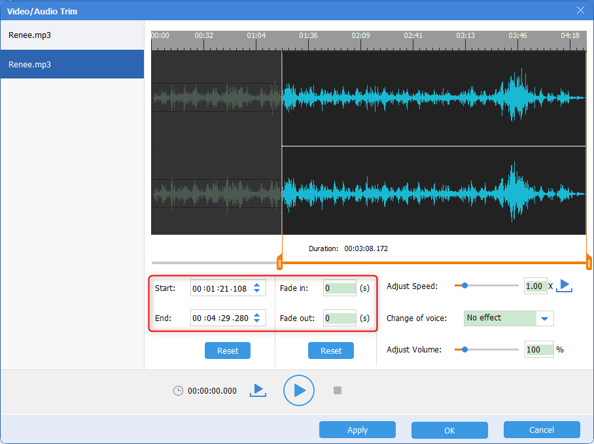This screenshot has width=594, height=444.
Task: Decrease Start time with down arrow
Action: click(257, 291)
